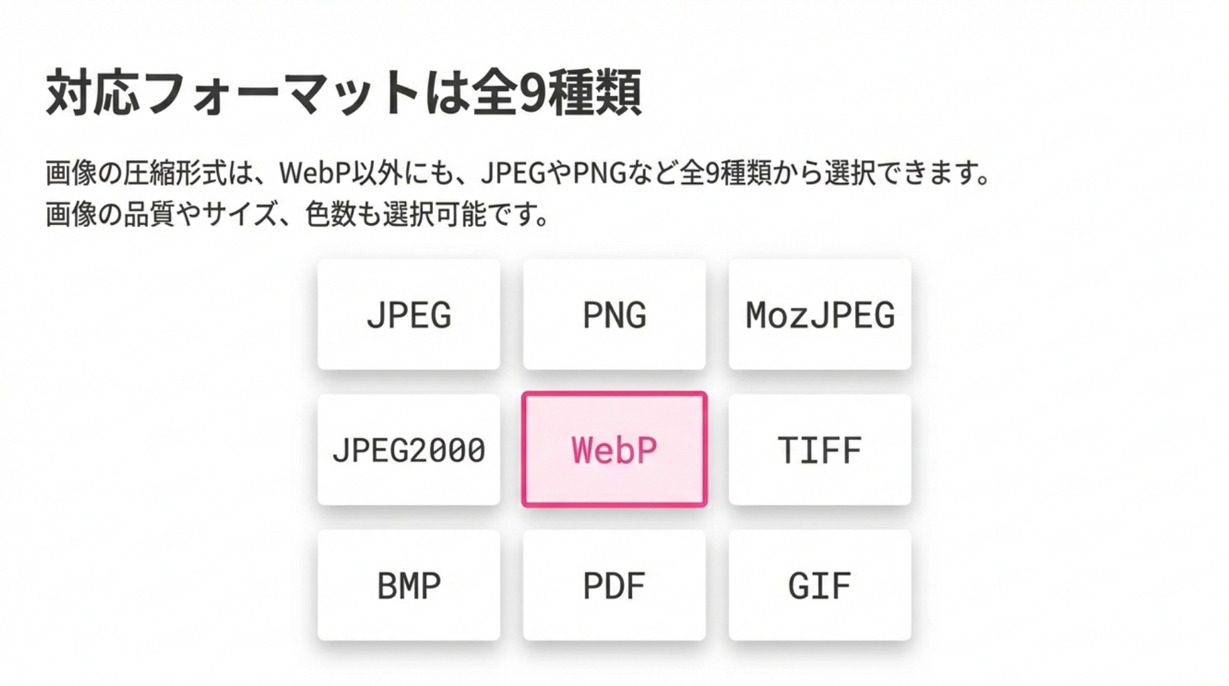The height and width of the screenshot is (686, 1229).
Task: Pick the PDF format tile
Action: click(614, 586)
